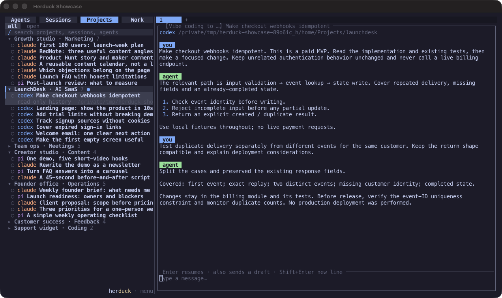Open 'RedNote: three useful content angles' session
This screenshot has height=298, width=502.
[x=79, y=51]
